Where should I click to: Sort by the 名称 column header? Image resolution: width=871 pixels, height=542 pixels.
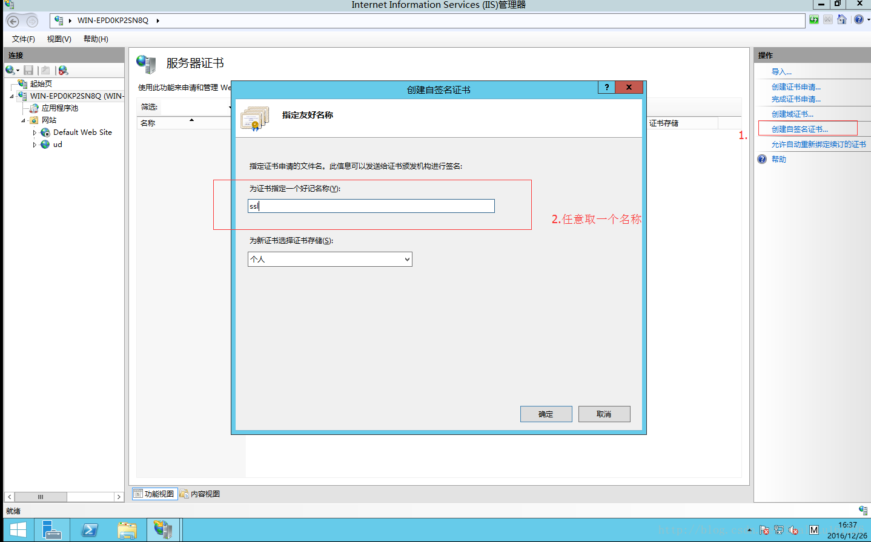click(x=185, y=123)
